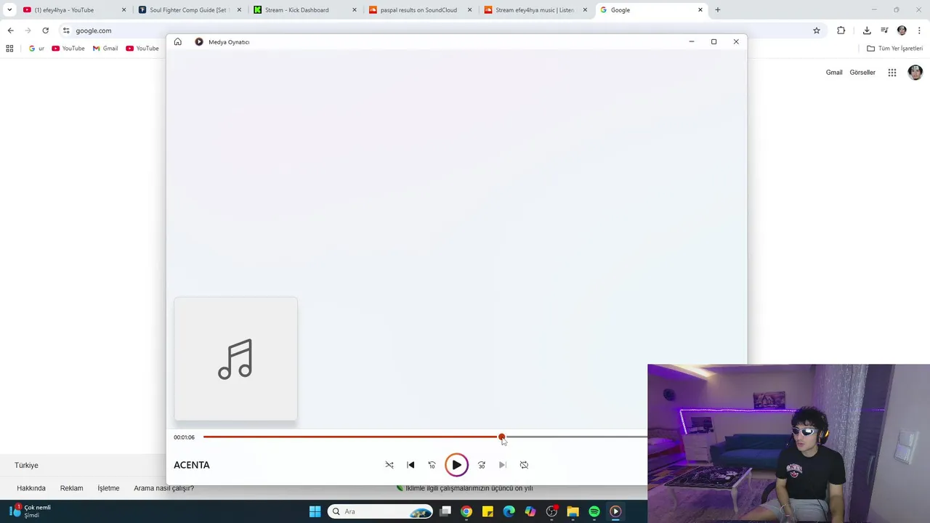The height and width of the screenshot is (523, 930).
Task: Click the red seek bar handle
Action: pyautogui.click(x=501, y=437)
